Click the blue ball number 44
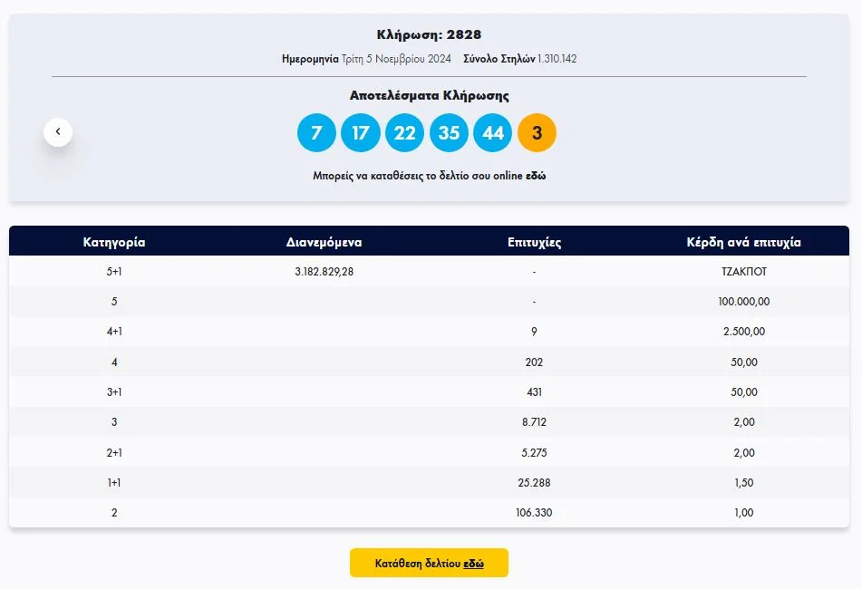The height and width of the screenshot is (589, 862). pos(492,133)
